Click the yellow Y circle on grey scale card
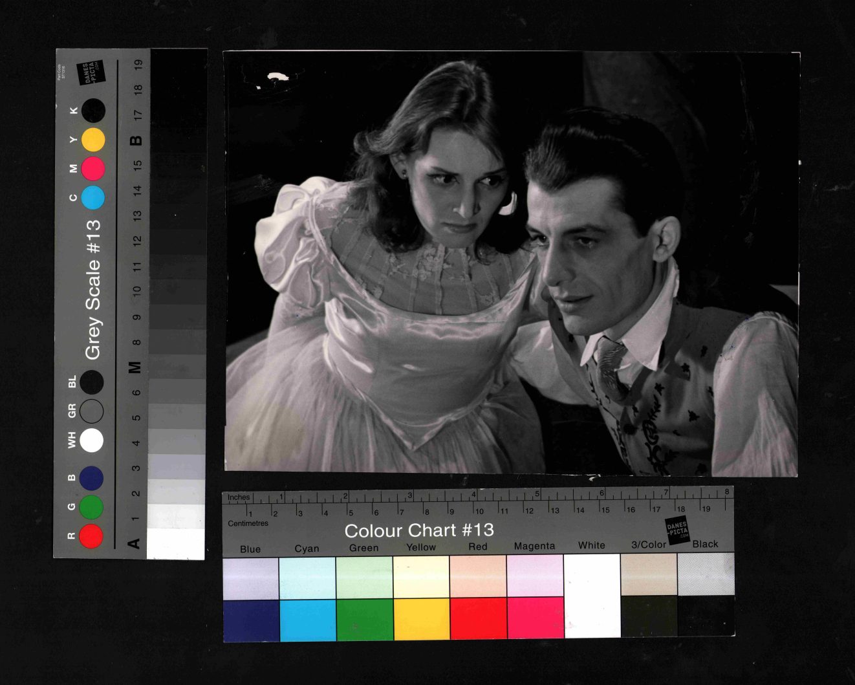 click(x=93, y=139)
